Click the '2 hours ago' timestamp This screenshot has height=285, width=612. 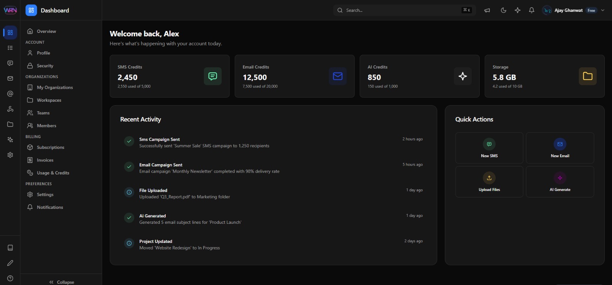[x=412, y=139]
